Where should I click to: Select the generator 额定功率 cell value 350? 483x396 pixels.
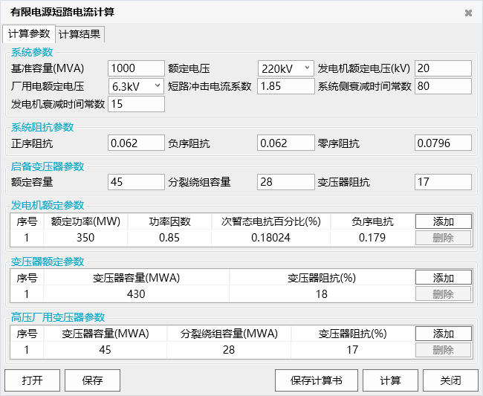pyautogui.click(x=85, y=238)
